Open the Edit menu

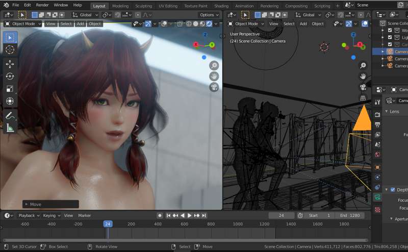coord(28,5)
